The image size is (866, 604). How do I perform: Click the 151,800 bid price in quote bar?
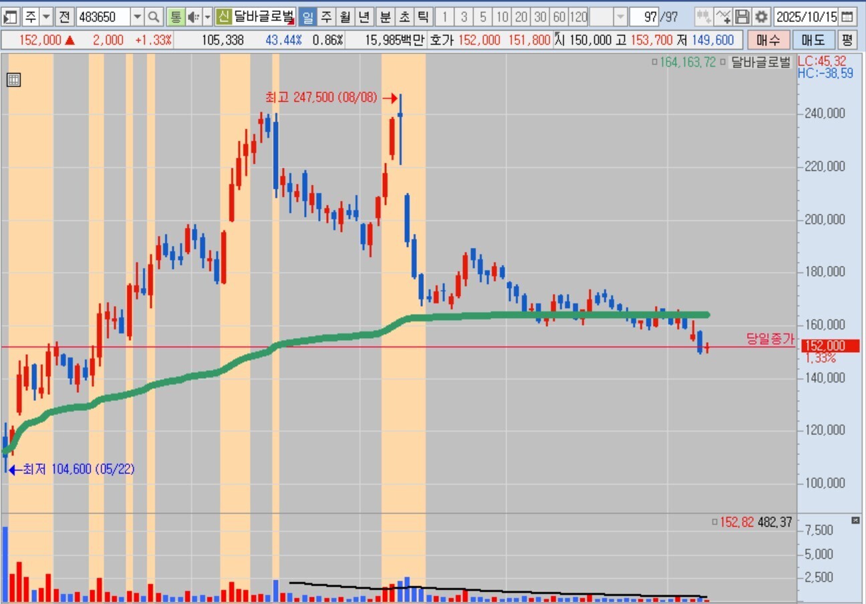coord(530,40)
